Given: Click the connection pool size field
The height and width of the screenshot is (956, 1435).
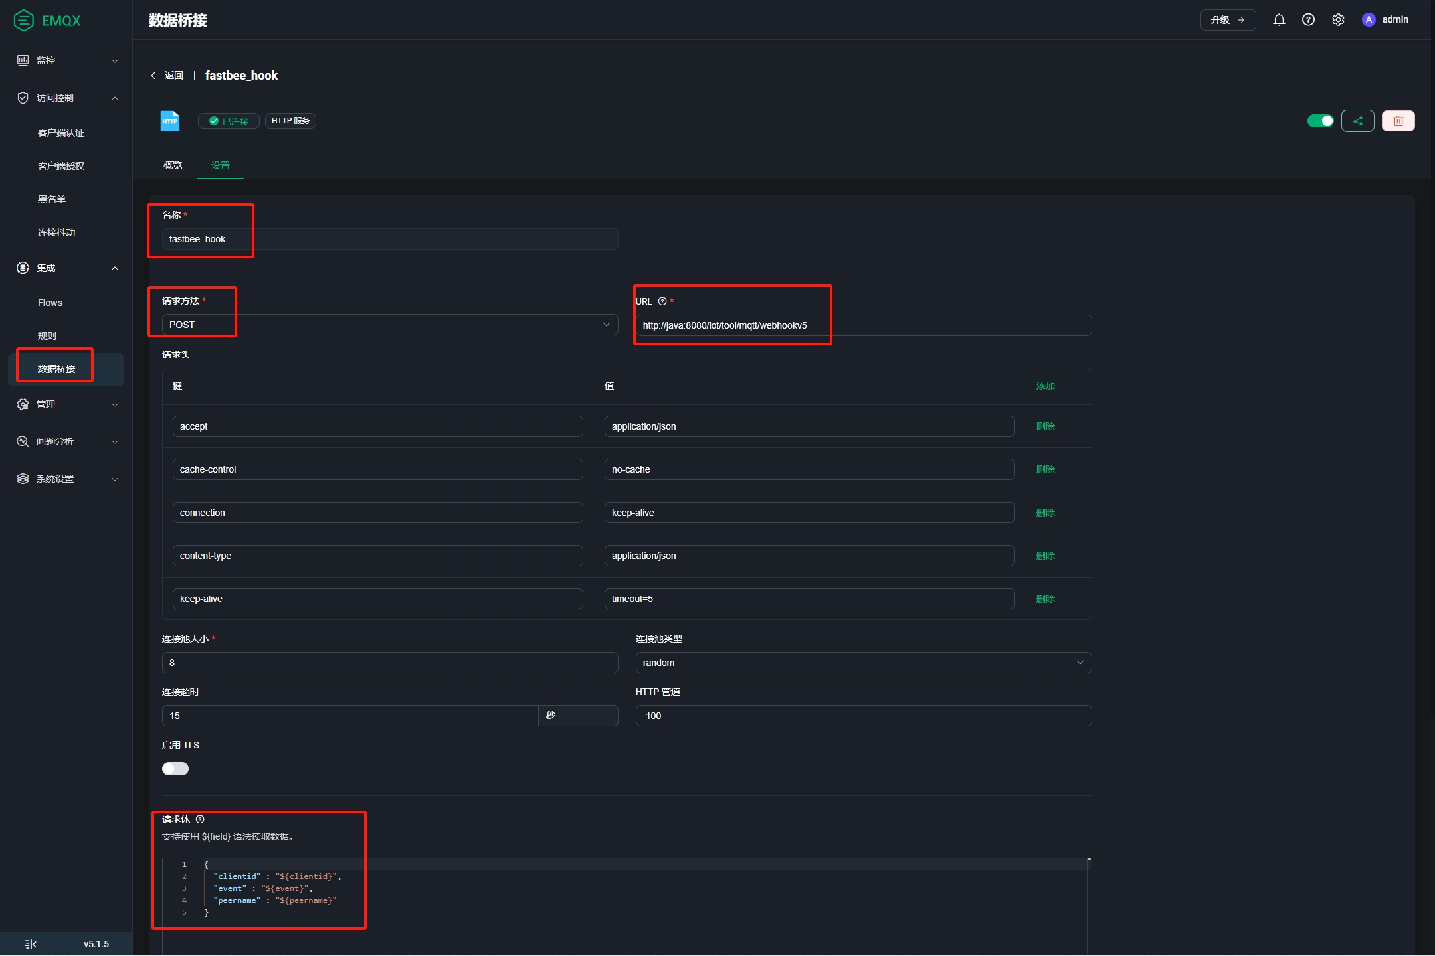Looking at the screenshot, I should click(389, 663).
